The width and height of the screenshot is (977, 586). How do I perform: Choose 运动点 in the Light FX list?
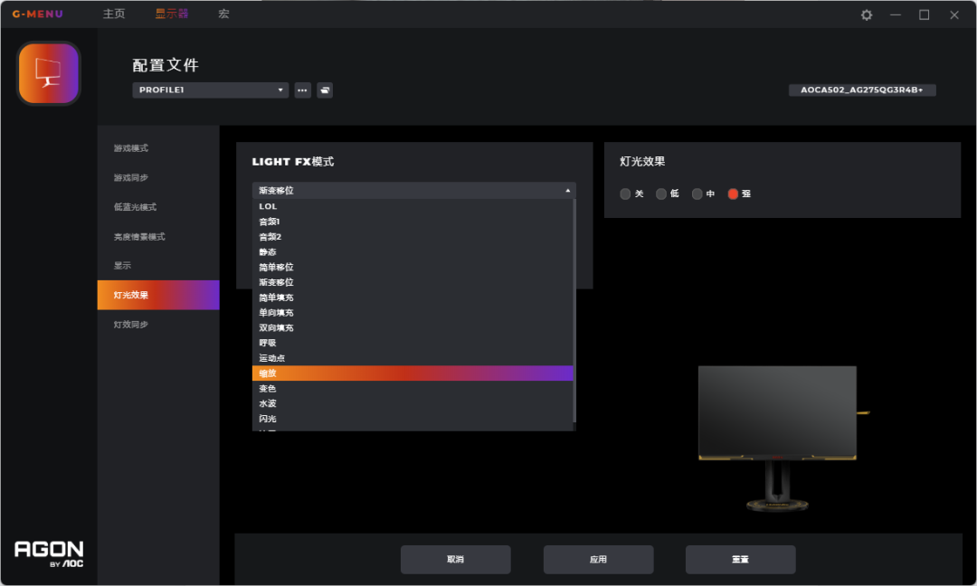pos(413,358)
